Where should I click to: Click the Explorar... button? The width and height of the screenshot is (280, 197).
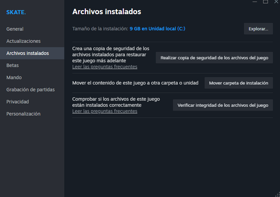258,29
